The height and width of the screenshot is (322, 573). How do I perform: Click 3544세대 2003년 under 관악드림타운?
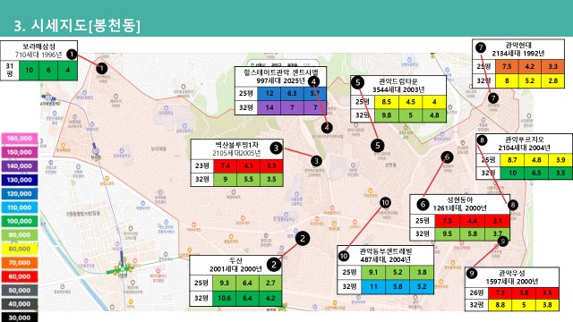(x=398, y=89)
